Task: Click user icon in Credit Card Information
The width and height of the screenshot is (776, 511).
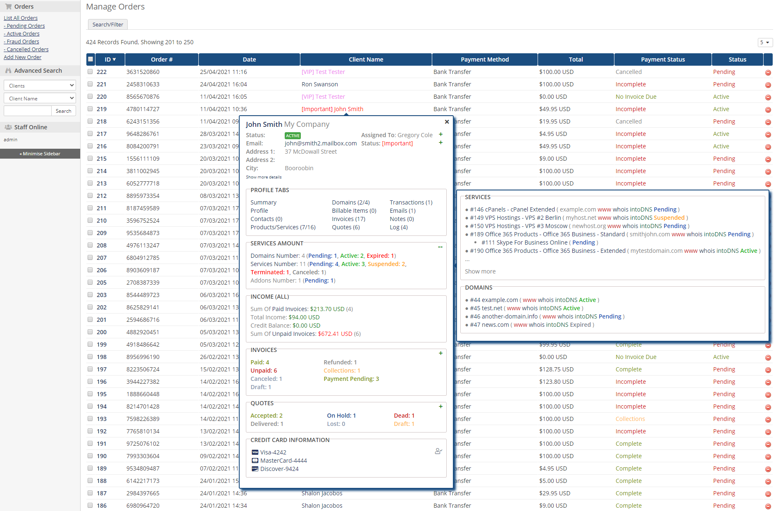Action: [x=438, y=451]
